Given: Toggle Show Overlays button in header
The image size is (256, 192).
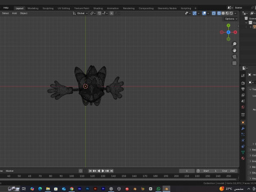Looking at the screenshot, I should pyautogui.click(x=204, y=13).
